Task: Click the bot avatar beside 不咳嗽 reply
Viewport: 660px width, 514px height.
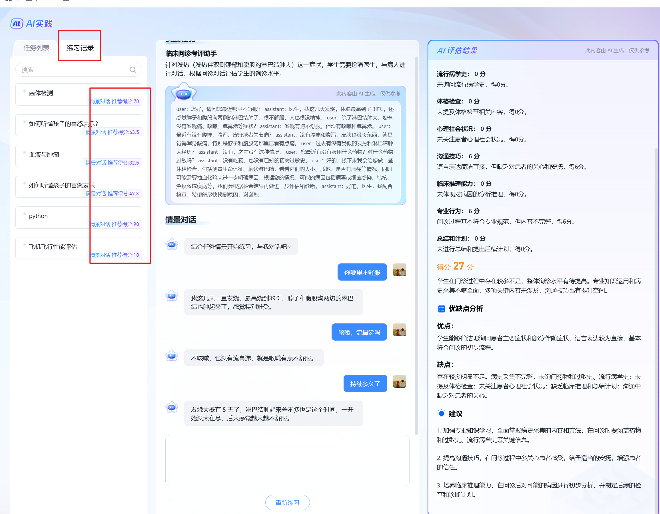Action: (172, 356)
